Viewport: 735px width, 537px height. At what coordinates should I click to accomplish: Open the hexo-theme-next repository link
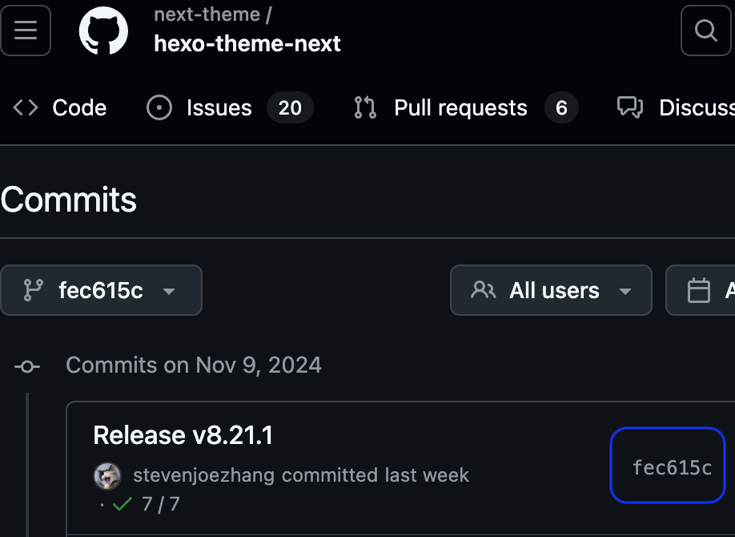247,43
